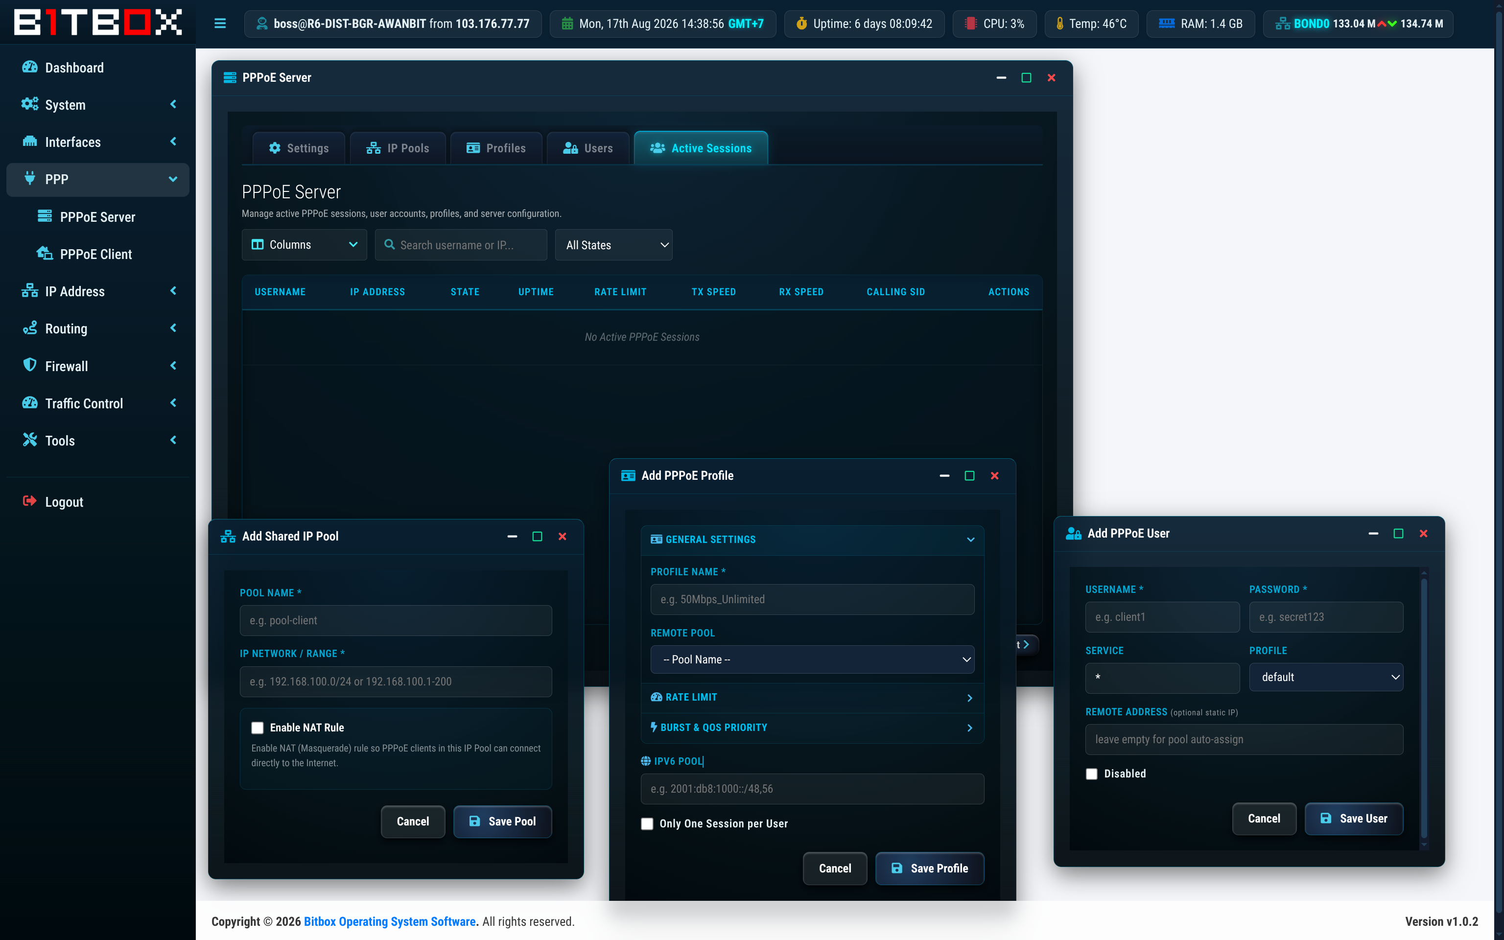Click the Save Pool button
This screenshot has width=1504, height=940.
point(502,821)
